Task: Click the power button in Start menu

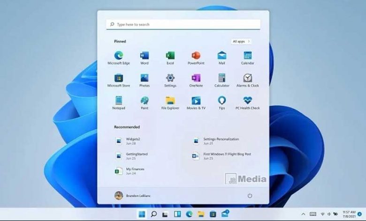Action: point(250,196)
